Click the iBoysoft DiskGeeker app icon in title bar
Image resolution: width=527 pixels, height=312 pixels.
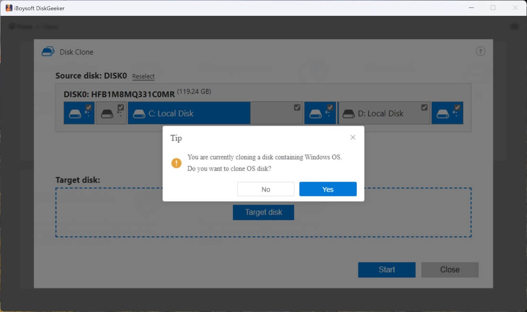tap(9, 8)
